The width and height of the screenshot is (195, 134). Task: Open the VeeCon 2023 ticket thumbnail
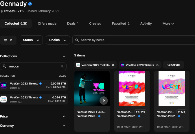click(x=92, y=89)
